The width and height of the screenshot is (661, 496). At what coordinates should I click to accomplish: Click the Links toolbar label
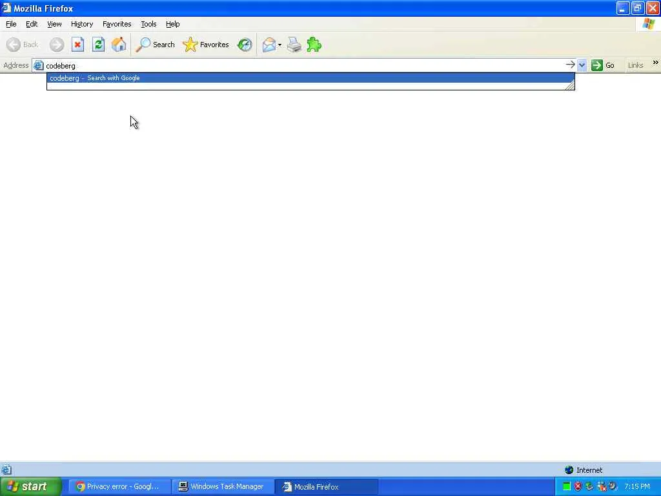pyautogui.click(x=635, y=65)
